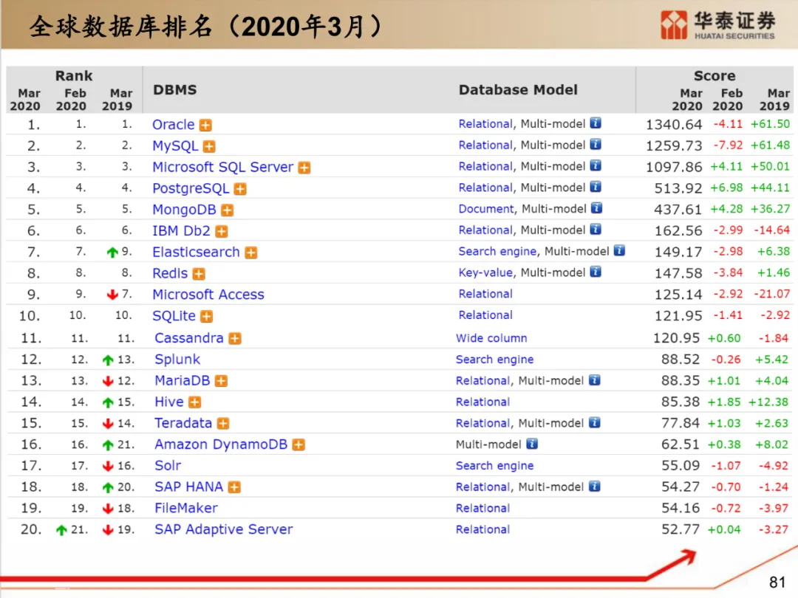Open the Solr link

168,466
